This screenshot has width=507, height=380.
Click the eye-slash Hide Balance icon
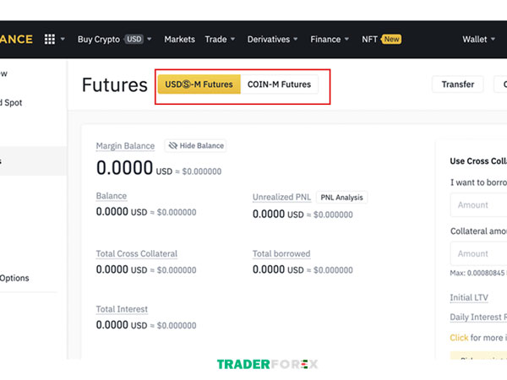tap(172, 146)
